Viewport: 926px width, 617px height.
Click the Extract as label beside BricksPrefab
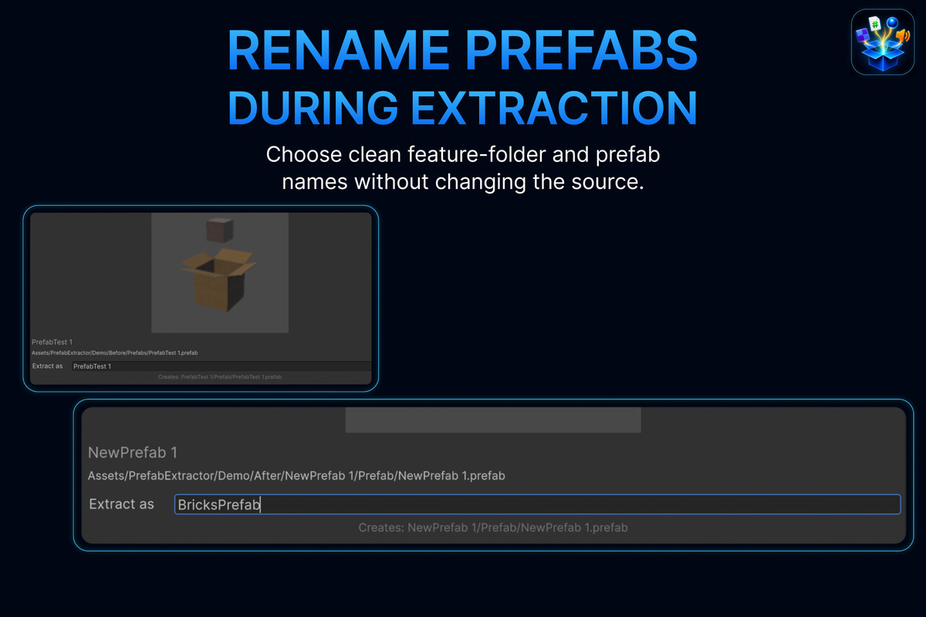tap(122, 504)
